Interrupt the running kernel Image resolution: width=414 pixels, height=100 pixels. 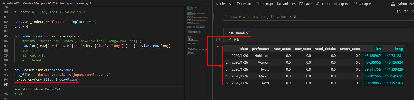pos(265,4)
